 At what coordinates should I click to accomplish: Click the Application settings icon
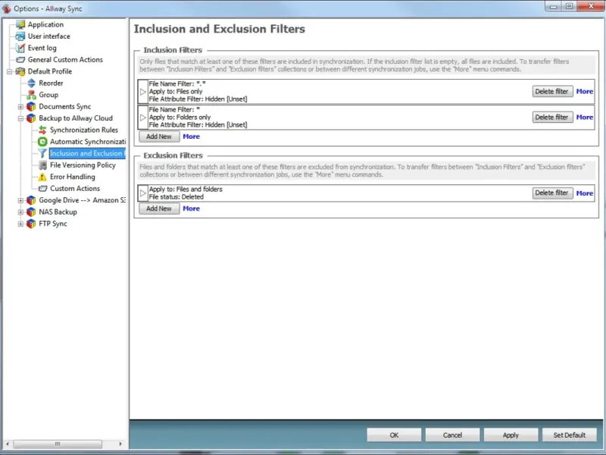pyautogui.click(x=20, y=24)
